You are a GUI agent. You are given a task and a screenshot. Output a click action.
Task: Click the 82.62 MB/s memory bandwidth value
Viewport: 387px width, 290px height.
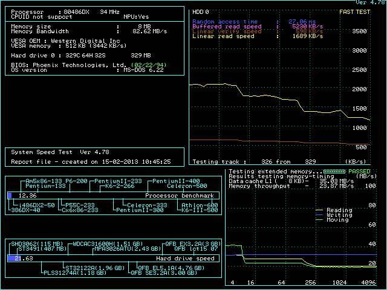pos(150,31)
